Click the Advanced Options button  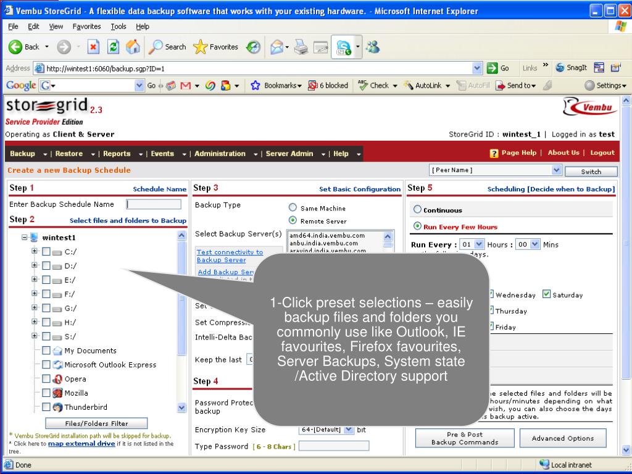pos(563,438)
